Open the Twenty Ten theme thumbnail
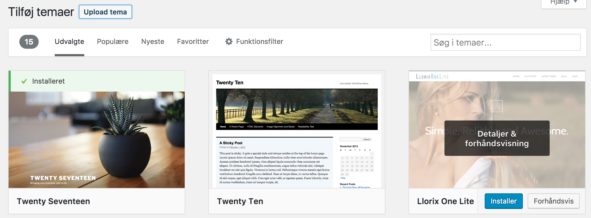591x218 pixels. click(297, 130)
